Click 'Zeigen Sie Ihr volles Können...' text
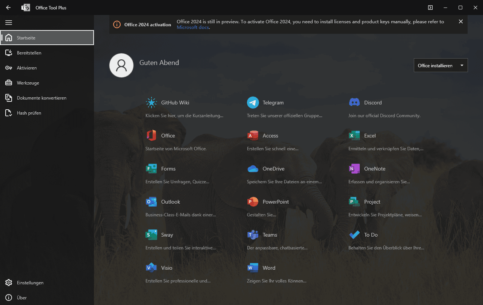 tap(277, 281)
